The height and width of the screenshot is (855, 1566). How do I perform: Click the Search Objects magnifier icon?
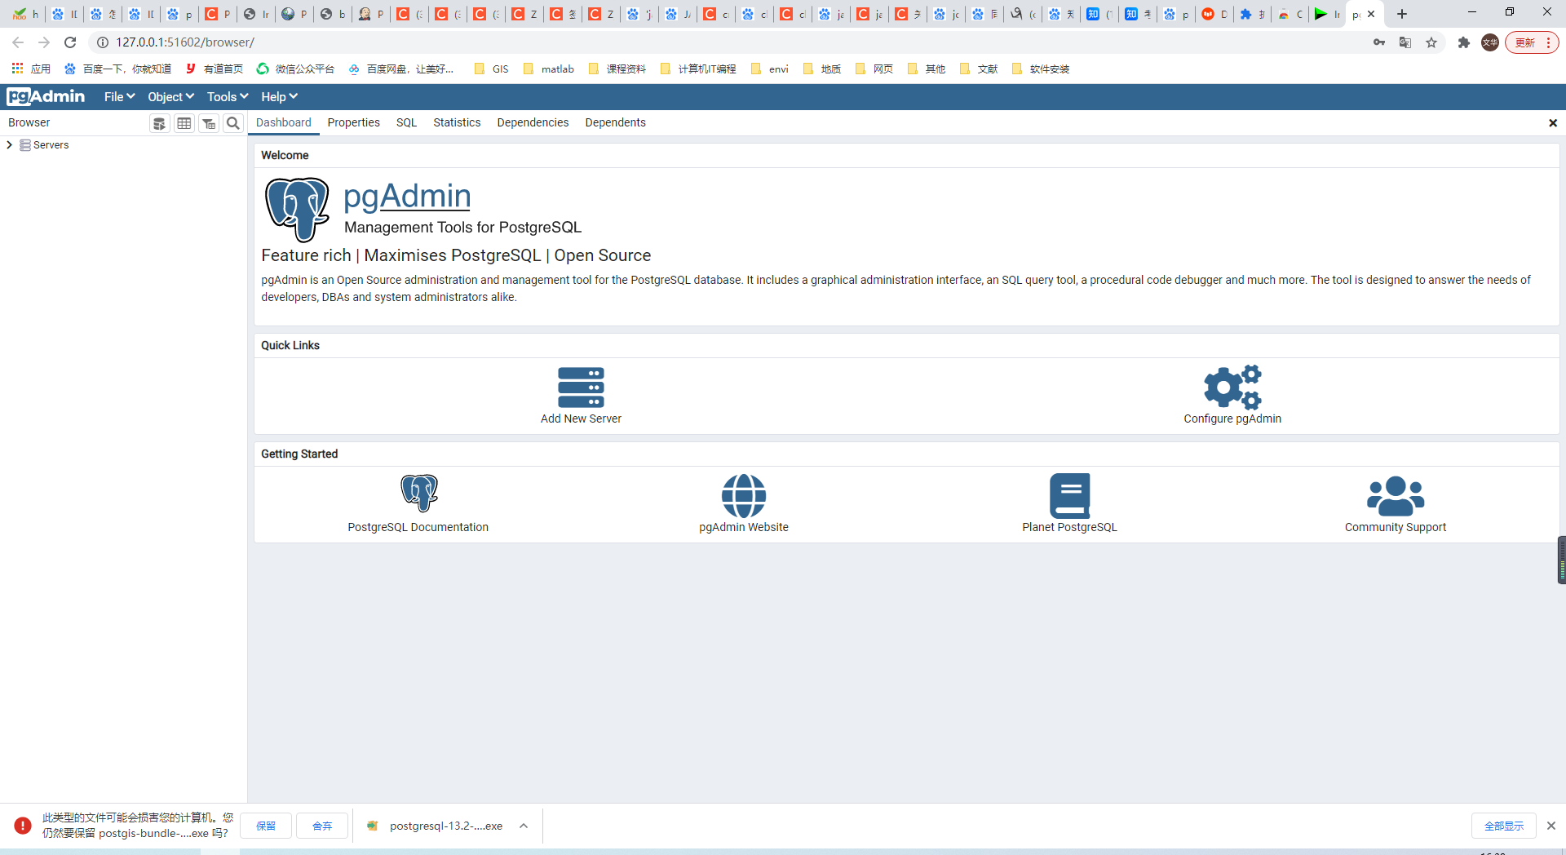(x=233, y=123)
